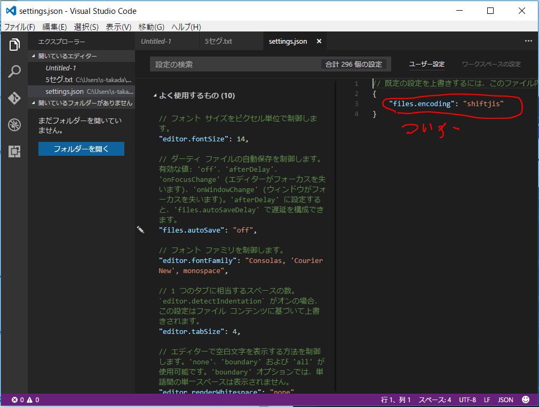Click the フォルダーを開く button
This screenshot has width=539, height=407.
click(81, 149)
